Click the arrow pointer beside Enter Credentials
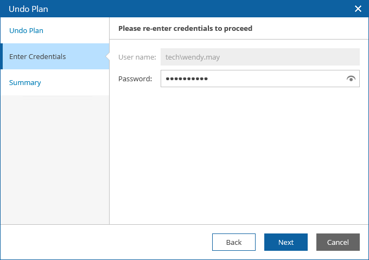The height and width of the screenshot is (260, 369). tap(107, 57)
